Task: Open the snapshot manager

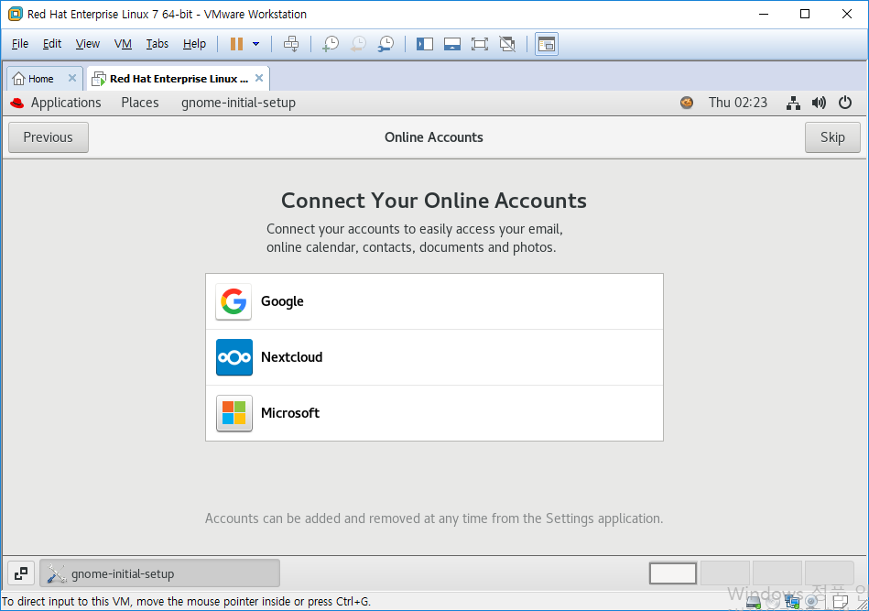Action: (386, 44)
